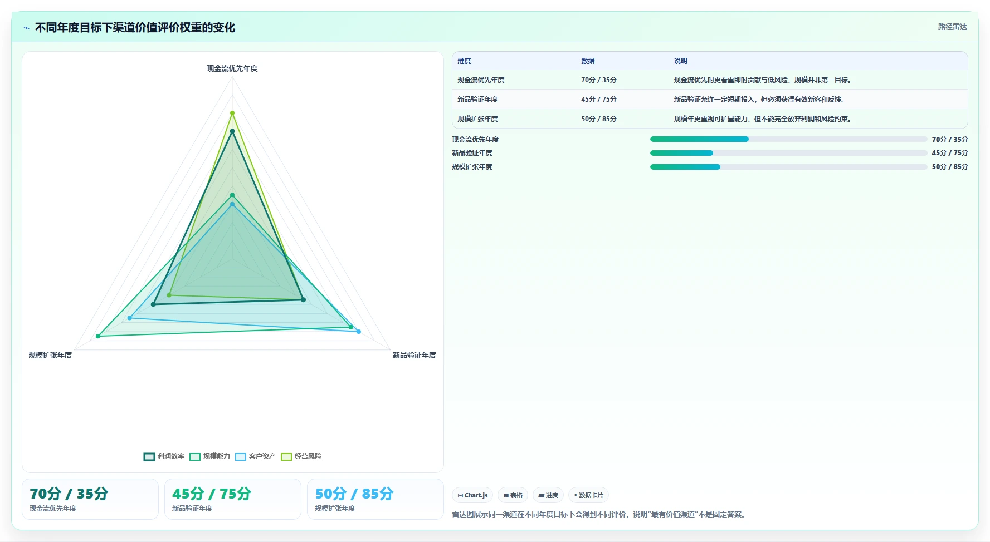Toggle the 经营风险 legend item

pyautogui.click(x=301, y=456)
